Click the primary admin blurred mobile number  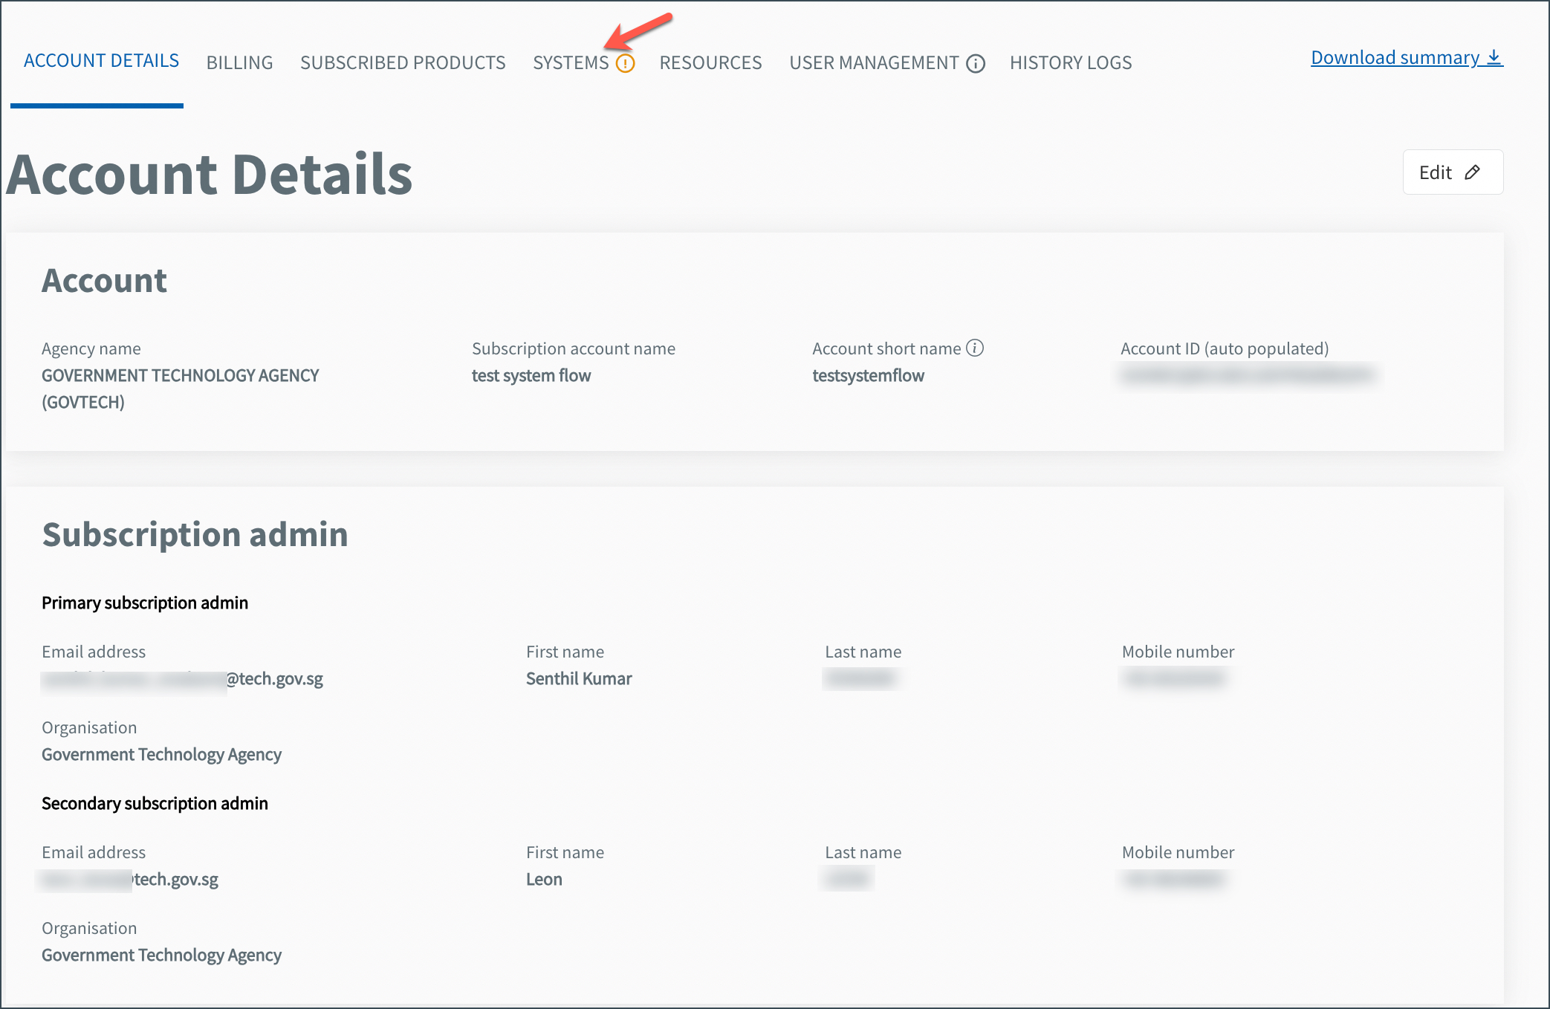[x=1174, y=678]
